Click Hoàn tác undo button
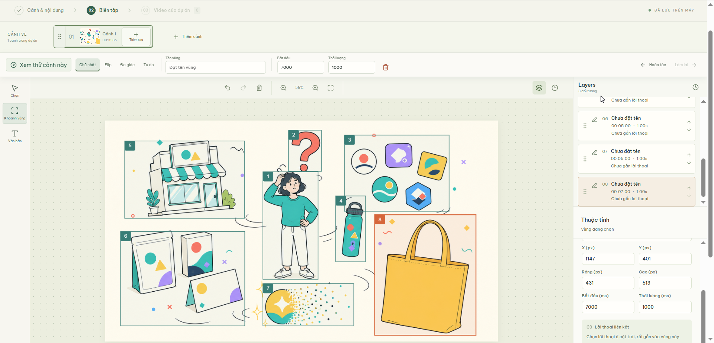Image resolution: width=714 pixels, height=343 pixels. (x=653, y=65)
